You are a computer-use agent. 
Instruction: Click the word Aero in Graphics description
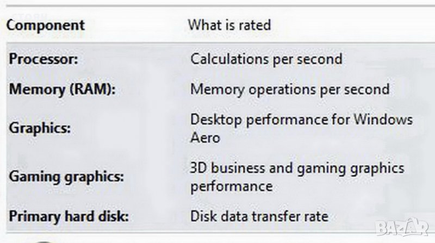[205, 137]
